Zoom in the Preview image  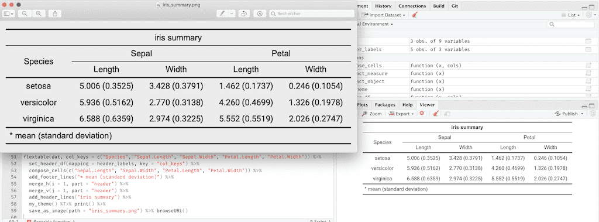click(x=39, y=13)
